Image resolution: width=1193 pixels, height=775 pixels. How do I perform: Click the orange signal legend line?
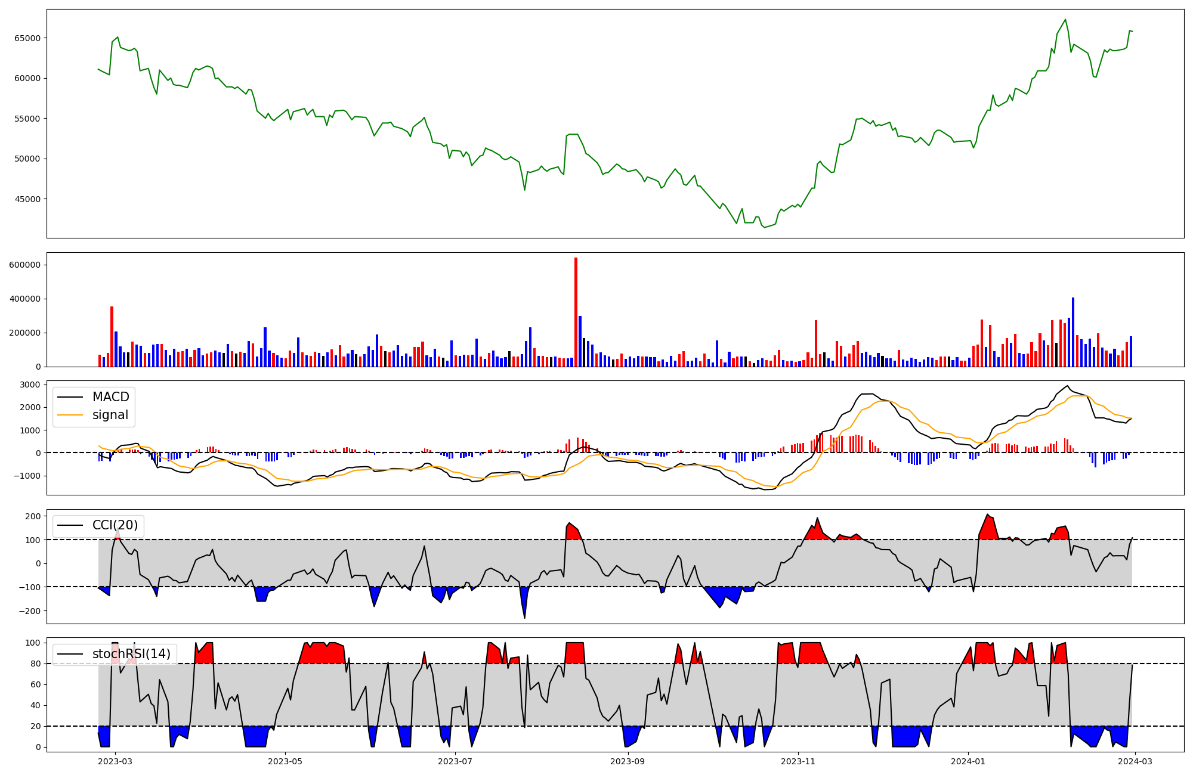click(x=70, y=416)
